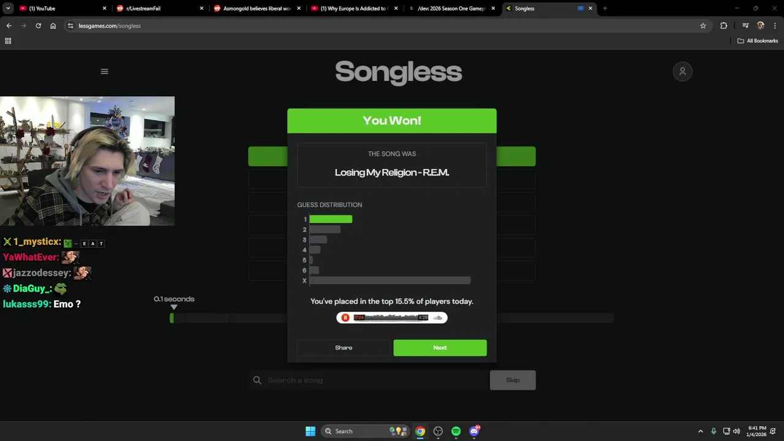Open the Chrome extensions puzzle icon

pos(724,26)
